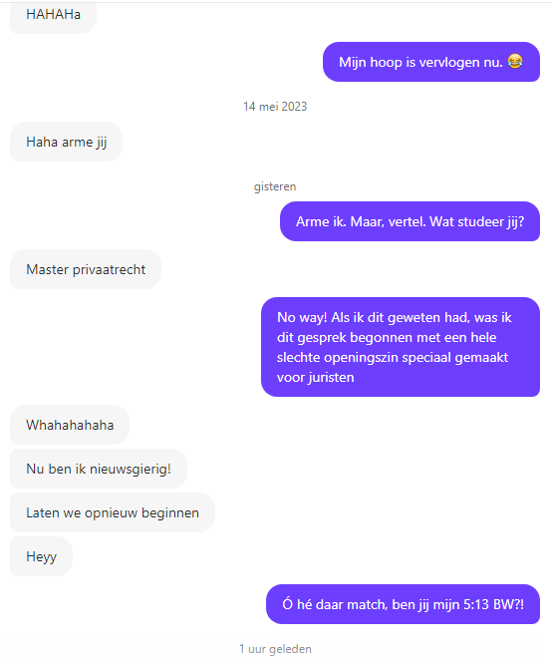Viewport: 552px width, 658px height.
Task: Click 'Arme ik.' text in sent message
Action: pos(321,221)
